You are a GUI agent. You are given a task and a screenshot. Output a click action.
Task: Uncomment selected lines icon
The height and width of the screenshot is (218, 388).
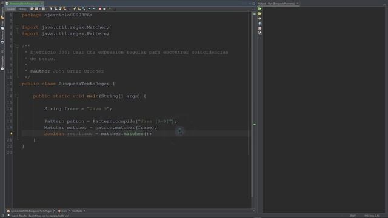115,9
